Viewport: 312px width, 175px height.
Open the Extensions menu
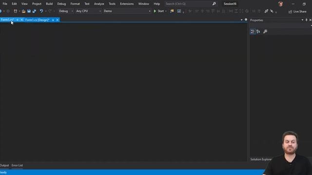pyautogui.click(x=127, y=4)
